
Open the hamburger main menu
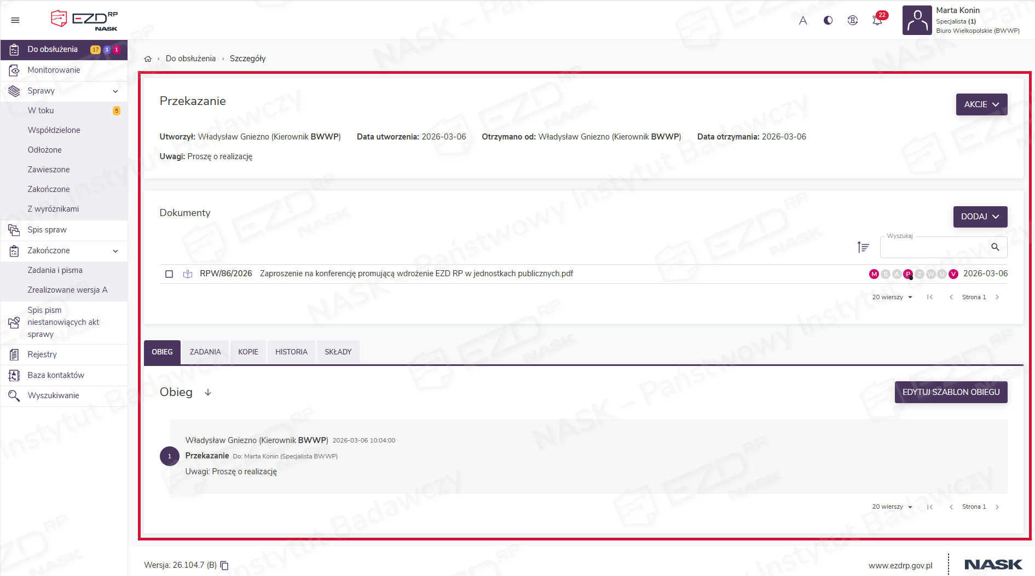15,20
